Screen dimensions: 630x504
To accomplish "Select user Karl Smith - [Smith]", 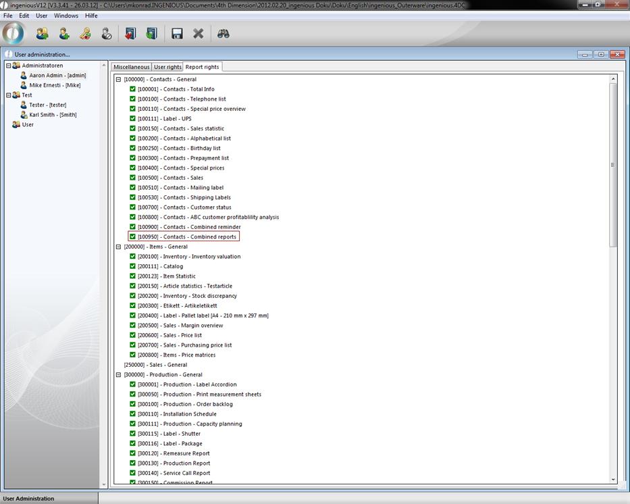I will point(53,115).
